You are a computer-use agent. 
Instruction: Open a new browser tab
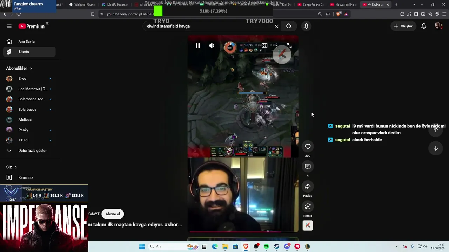pos(396,5)
